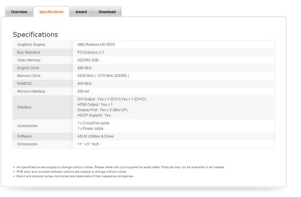Screen dimensions: 301x197
Task: Select the HDMI Output line
Action: click(x=95, y=105)
